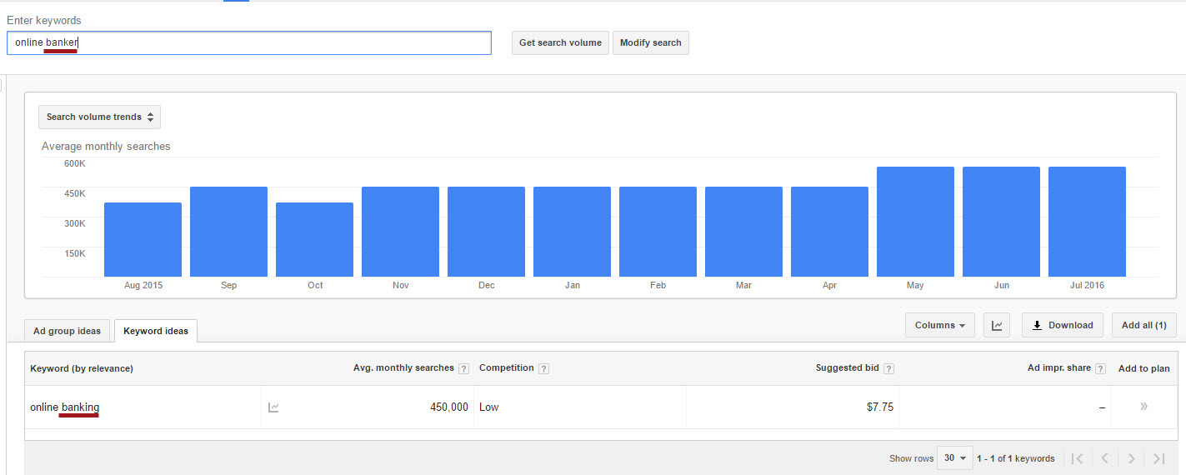Click trend chart icon in online banking row
The height and width of the screenshot is (475, 1186).
(273, 407)
